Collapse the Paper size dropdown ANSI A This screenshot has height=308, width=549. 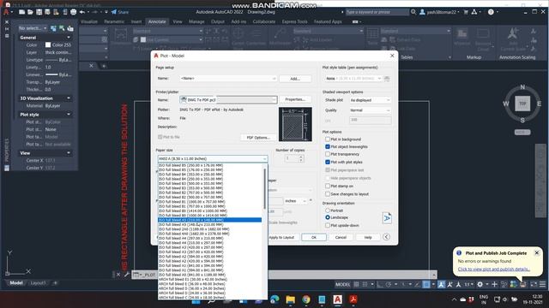(213, 158)
